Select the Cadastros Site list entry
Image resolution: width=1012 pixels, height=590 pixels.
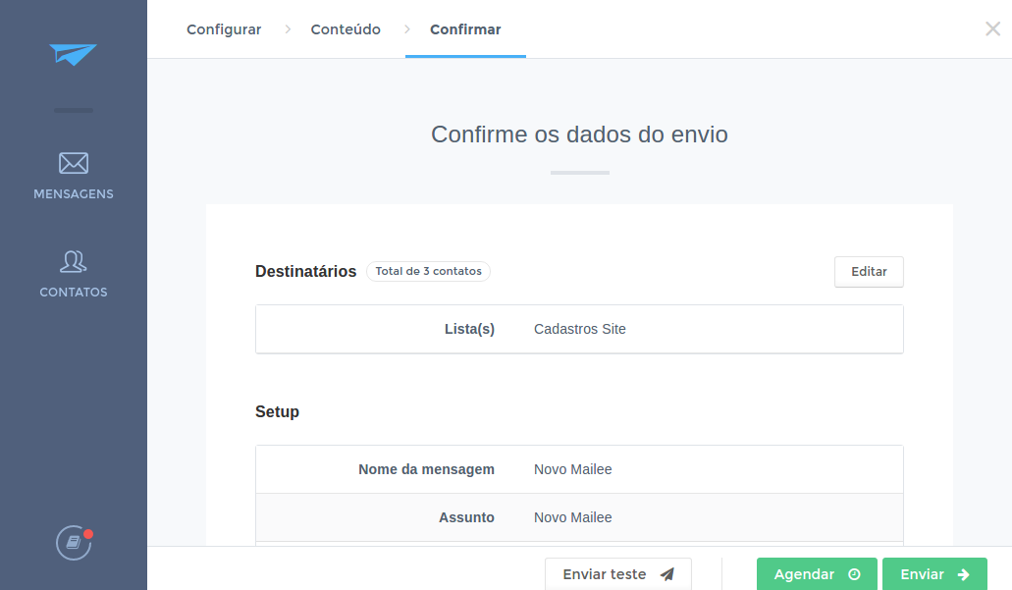pos(579,329)
